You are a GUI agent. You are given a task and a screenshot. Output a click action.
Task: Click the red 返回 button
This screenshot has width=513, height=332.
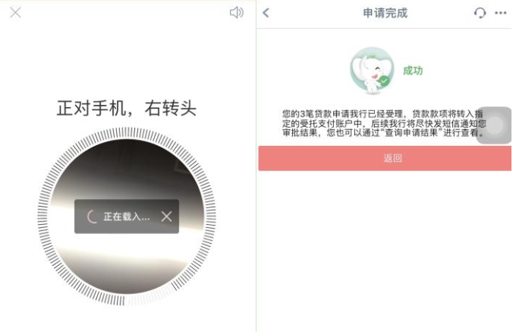coord(385,159)
